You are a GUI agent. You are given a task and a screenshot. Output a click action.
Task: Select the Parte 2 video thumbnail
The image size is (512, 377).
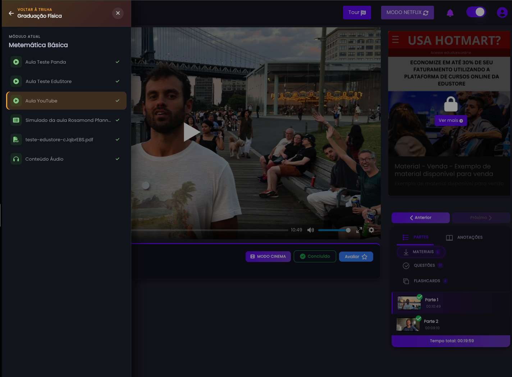pyautogui.click(x=408, y=325)
